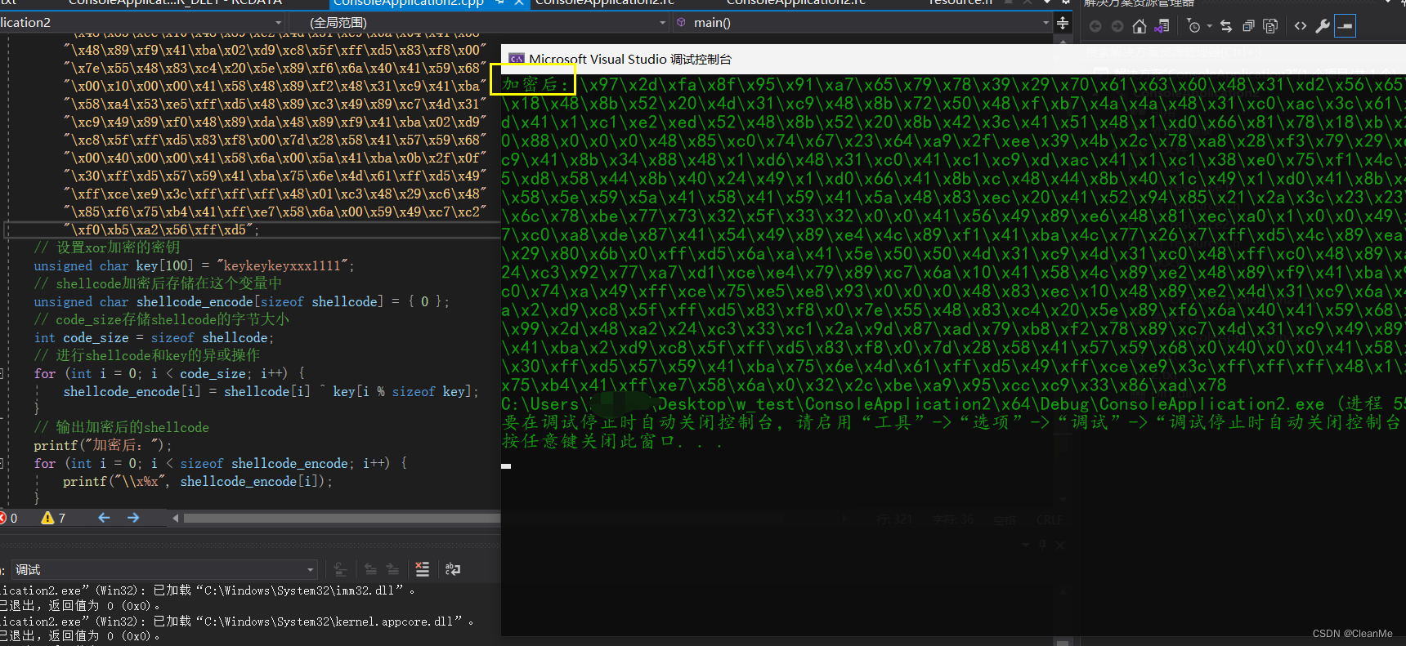
Task: Click the console window icon in debug console
Action: coord(517,59)
